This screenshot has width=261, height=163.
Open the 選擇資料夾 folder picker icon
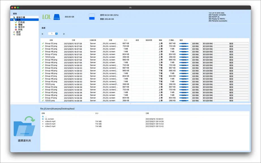coord(24,126)
